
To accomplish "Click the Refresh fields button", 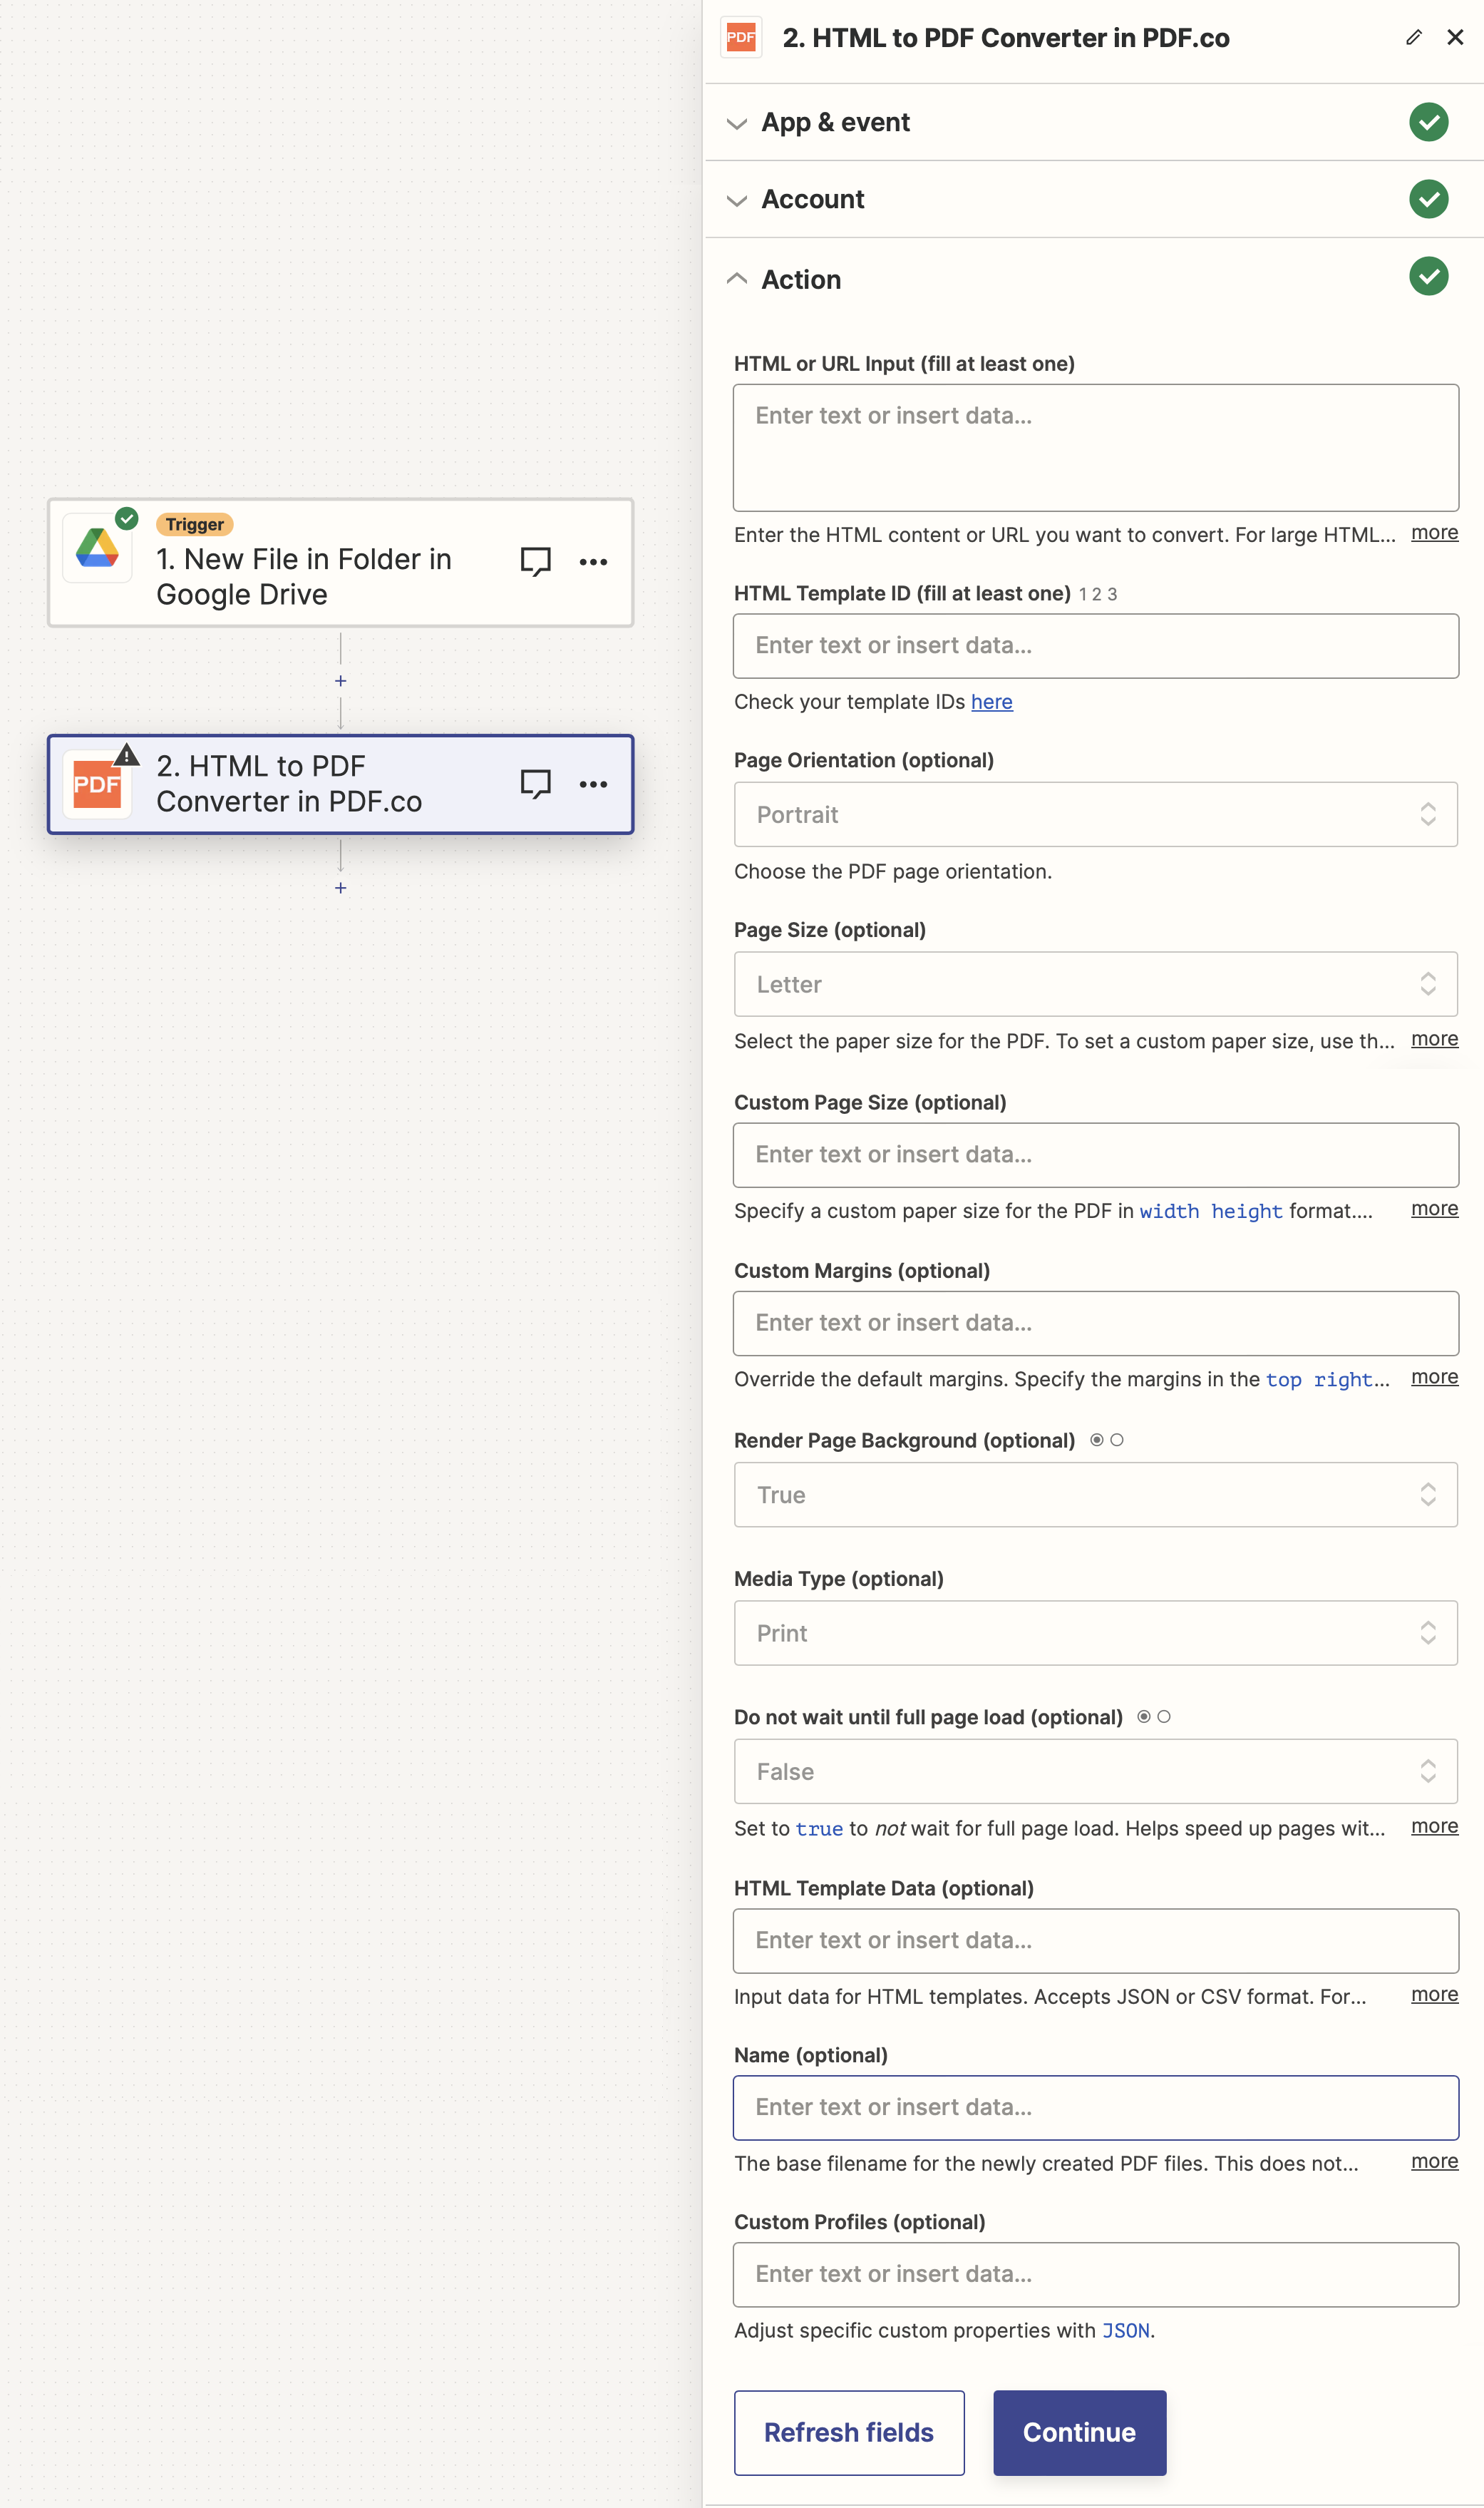I will coord(848,2433).
